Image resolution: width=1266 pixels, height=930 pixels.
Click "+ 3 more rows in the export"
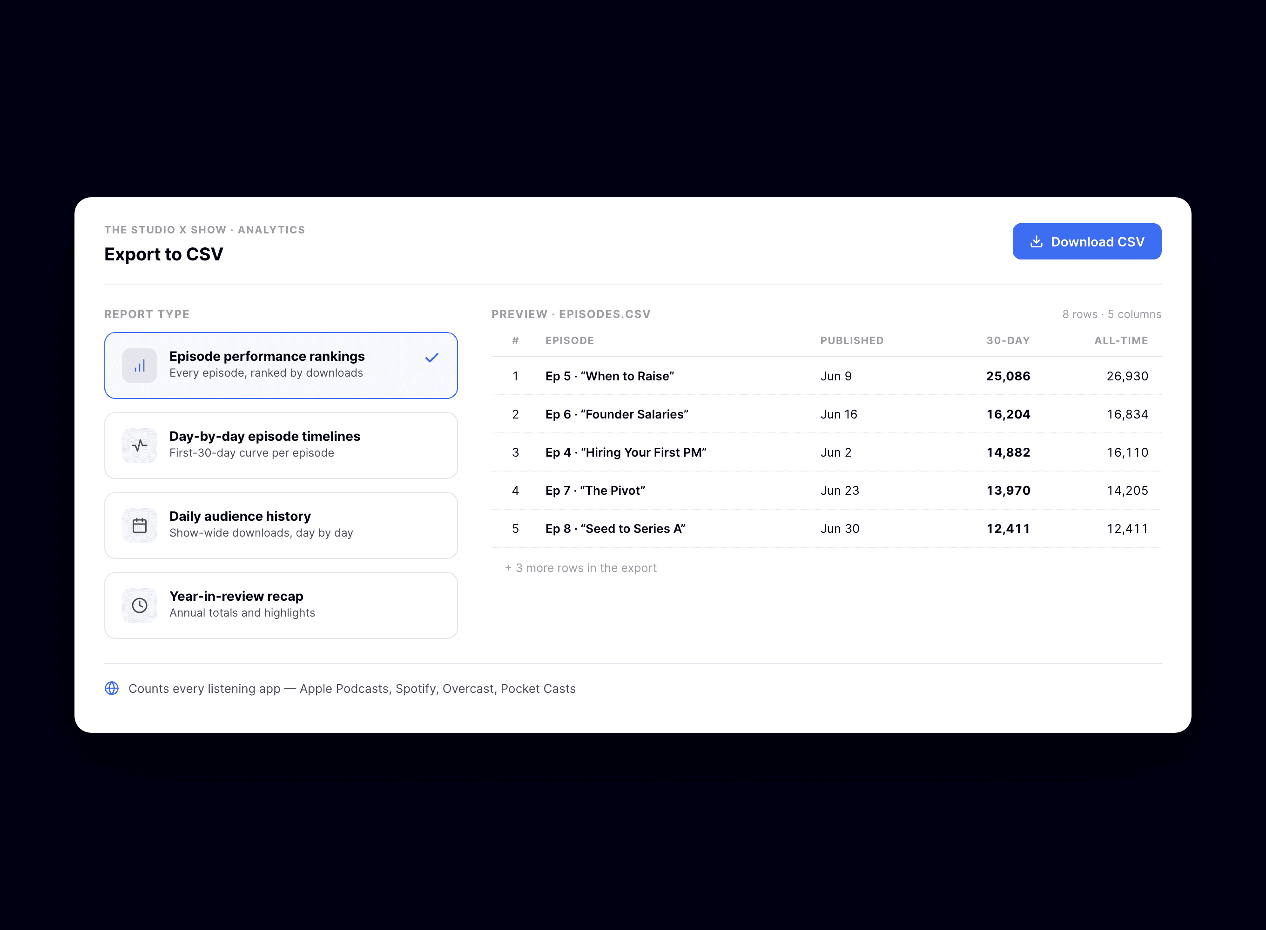(581, 568)
